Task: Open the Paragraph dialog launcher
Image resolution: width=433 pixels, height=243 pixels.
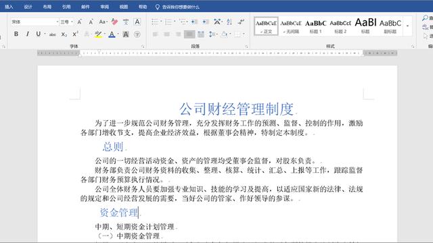Action: point(246,47)
